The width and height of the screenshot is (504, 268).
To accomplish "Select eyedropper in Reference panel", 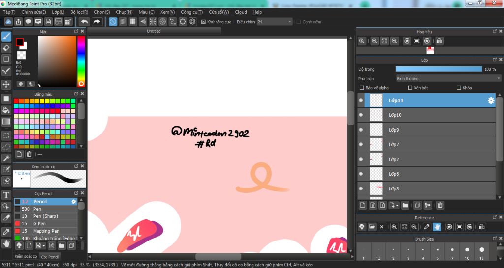I will [x=427, y=227].
